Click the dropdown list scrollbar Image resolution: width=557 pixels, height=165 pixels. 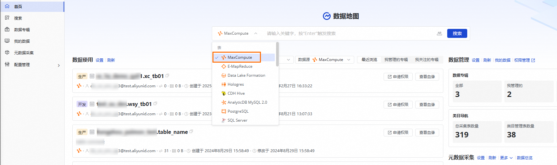click(x=277, y=55)
